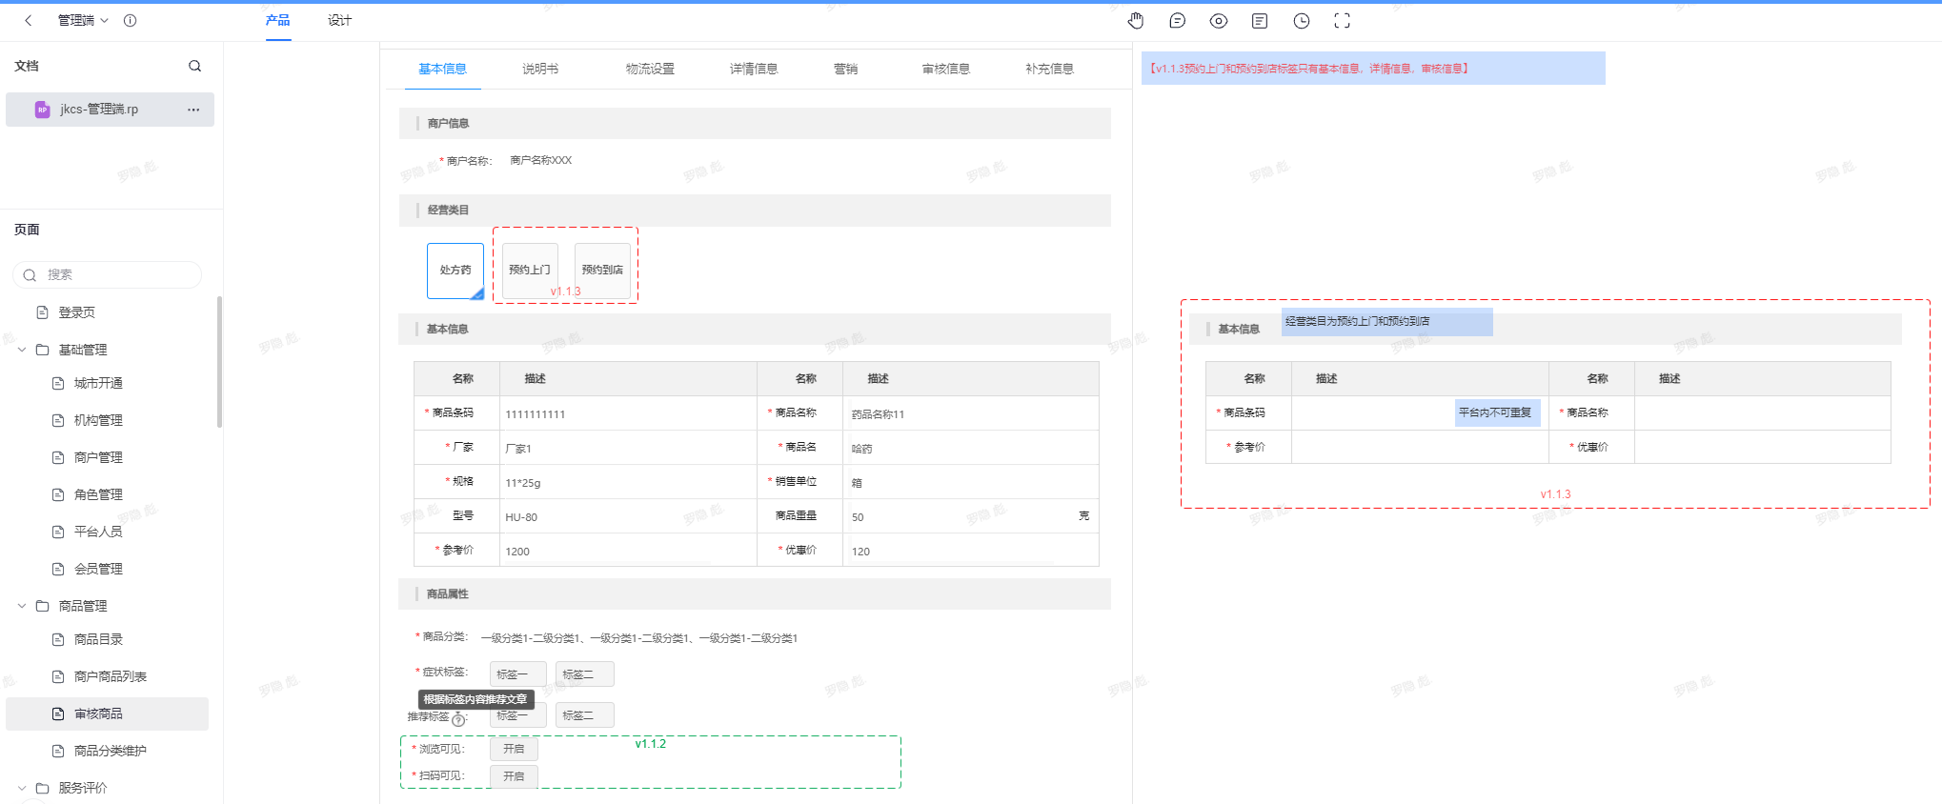Select the 审核信息 tab
This screenshot has height=804, width=1942.
click(946, 69)
